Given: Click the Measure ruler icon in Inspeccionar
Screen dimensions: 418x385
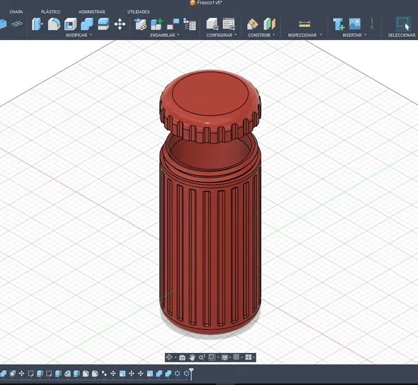Looking at the screenshot, I should (x=305, y=24).
